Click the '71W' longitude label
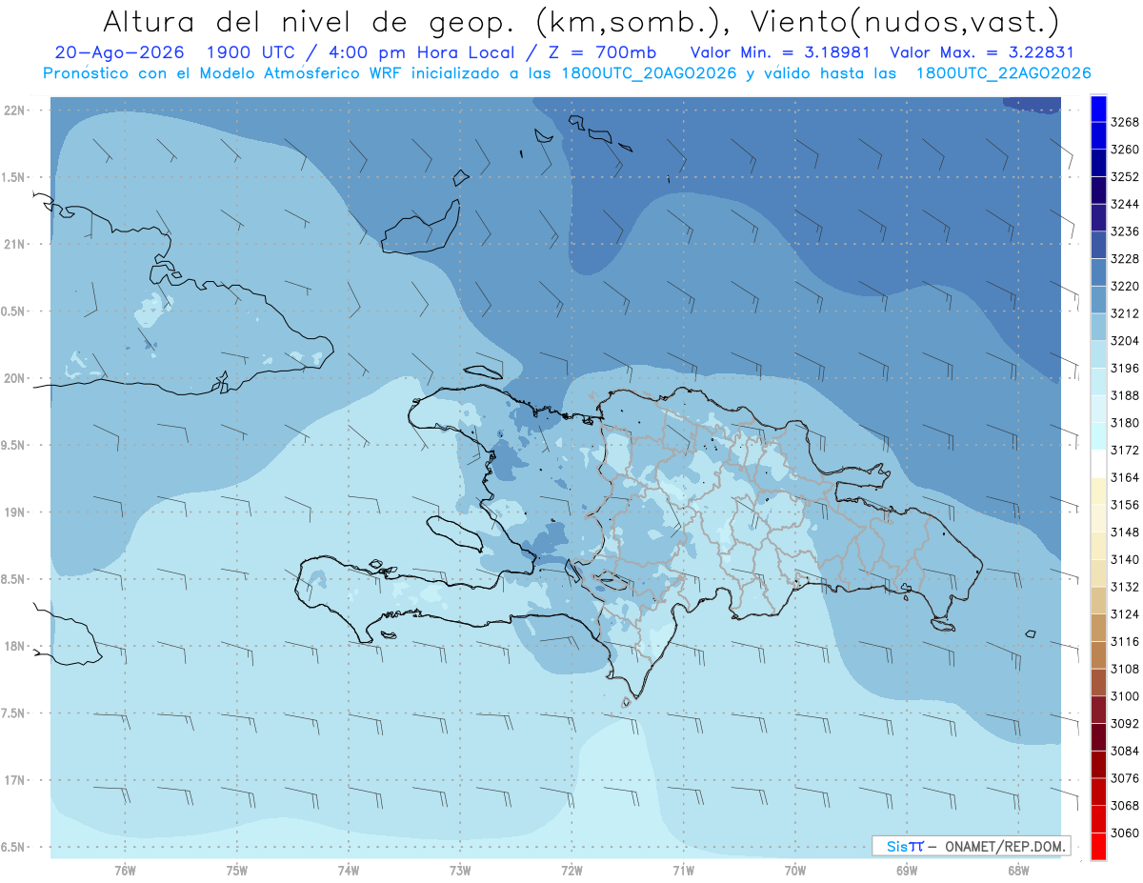Image resolution: width=1143 pixels, height=883 pixels. (683, 871)
